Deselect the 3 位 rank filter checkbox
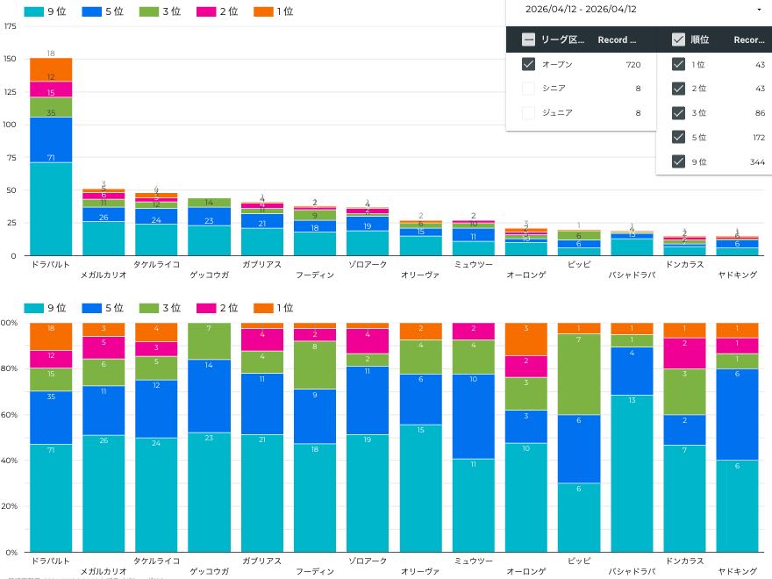 [678, 112]
